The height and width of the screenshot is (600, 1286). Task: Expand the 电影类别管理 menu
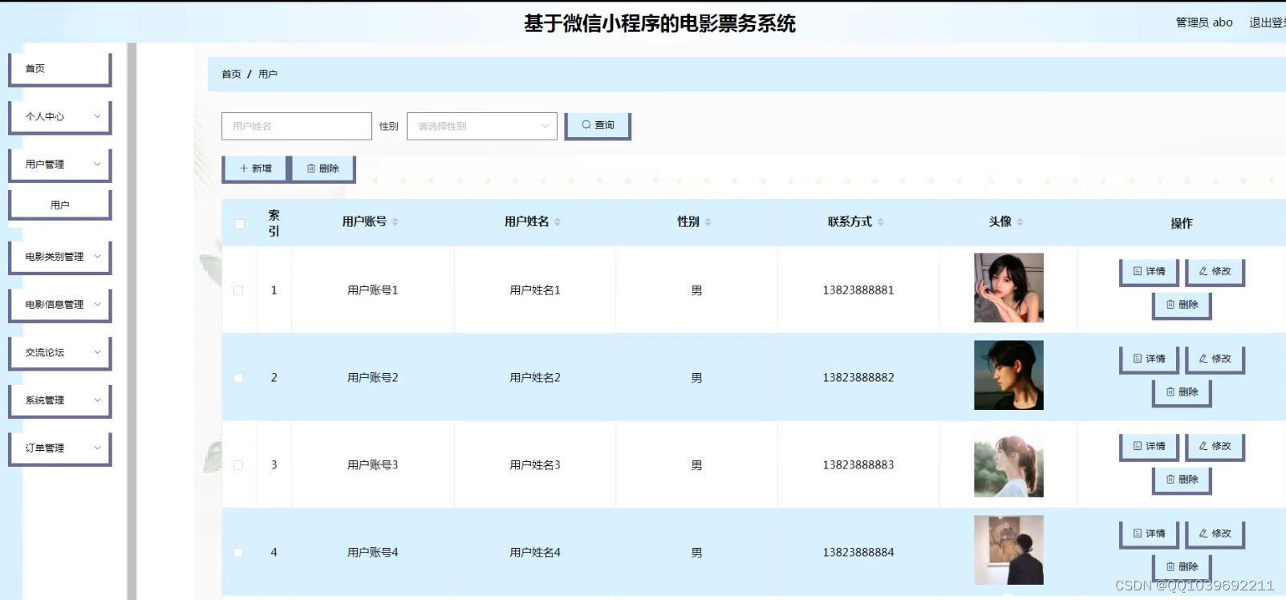(x=59, y=257)
